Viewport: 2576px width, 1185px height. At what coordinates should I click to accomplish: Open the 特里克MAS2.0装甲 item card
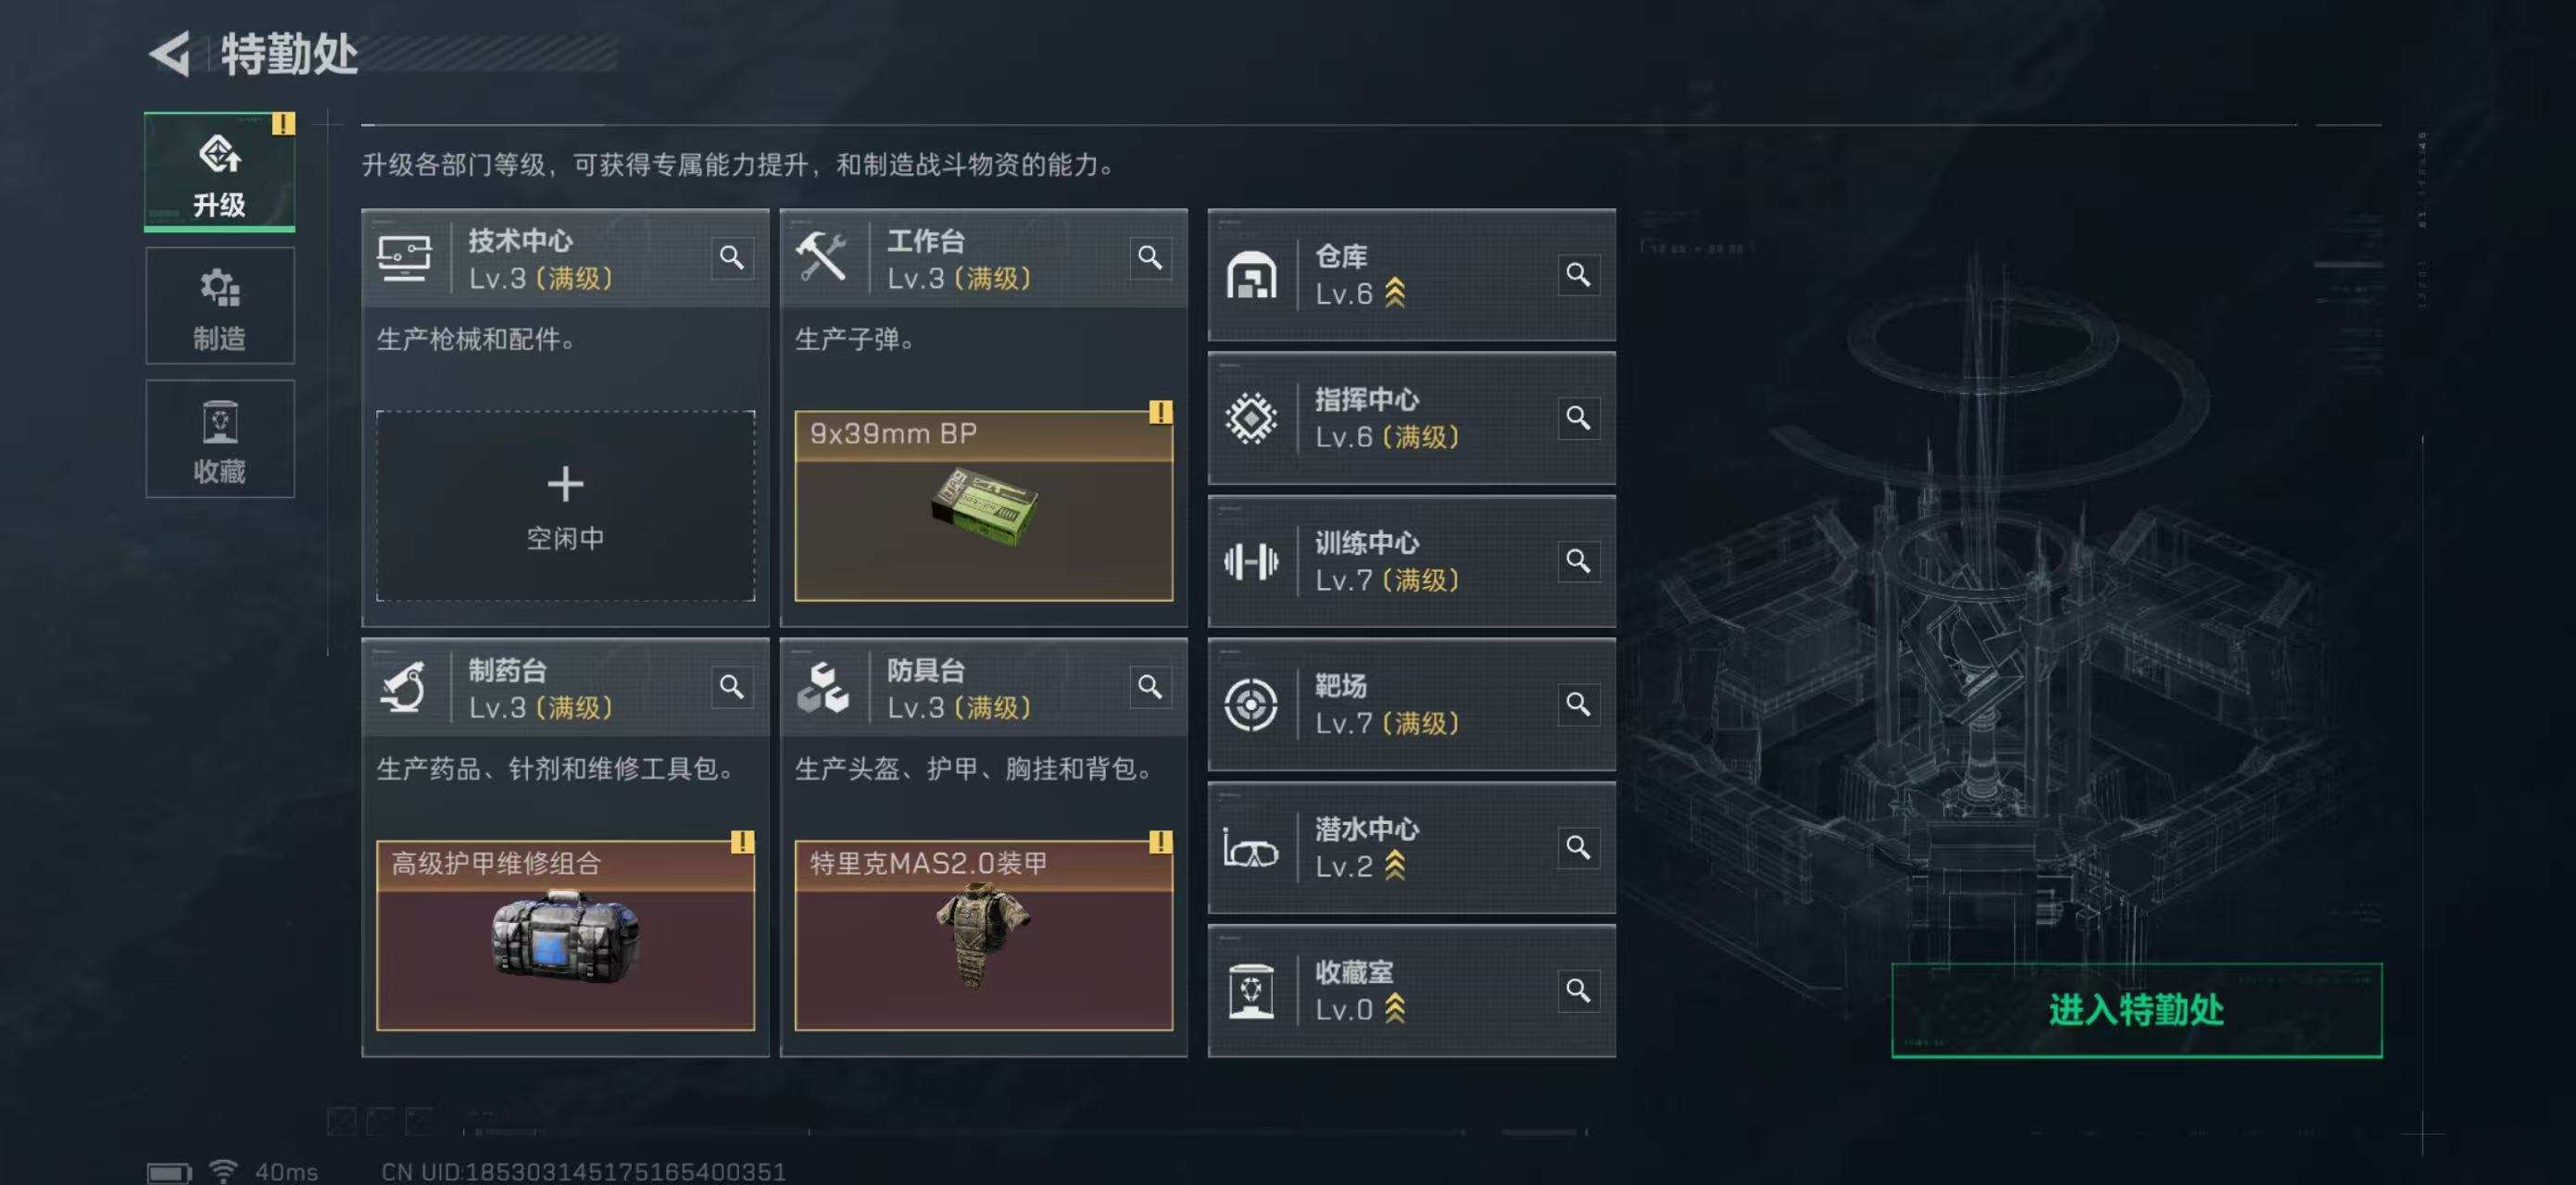984,935
